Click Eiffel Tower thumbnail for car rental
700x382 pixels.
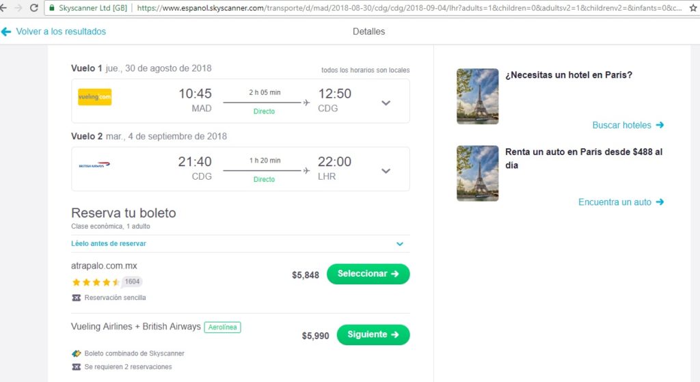click(478, 173)
